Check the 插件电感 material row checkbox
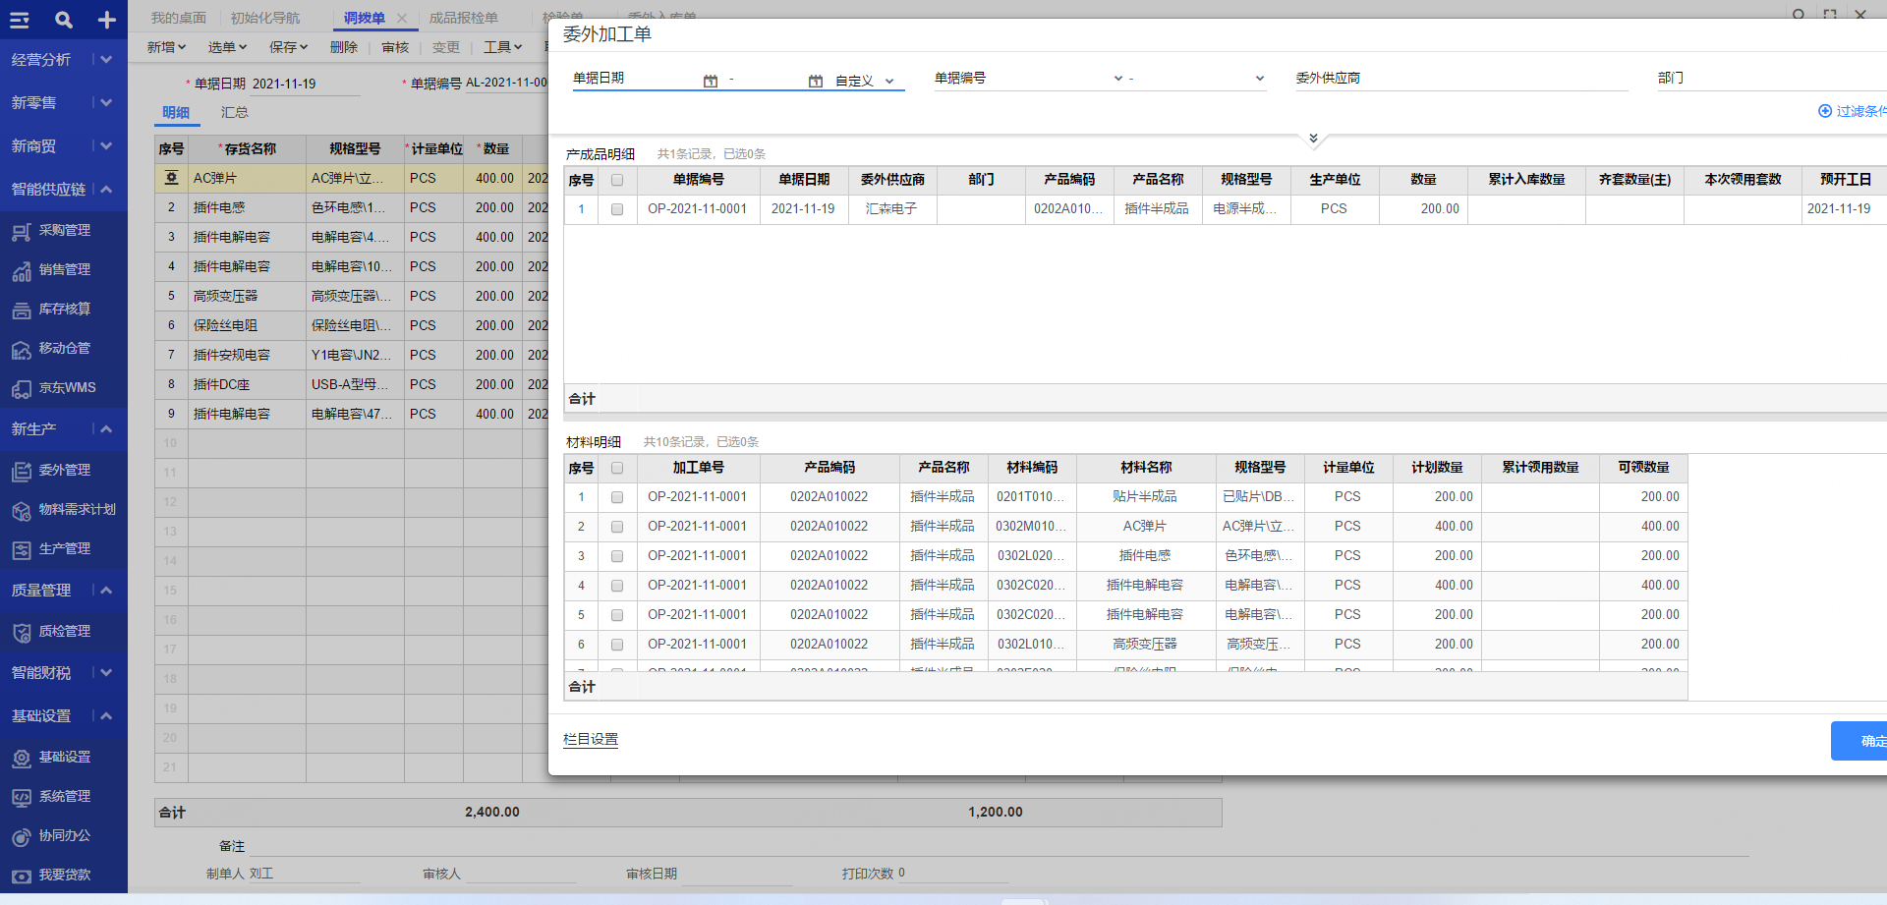The height and width of the screenshot is (905, 1887). pyautogui.click(x=617, y=556)
